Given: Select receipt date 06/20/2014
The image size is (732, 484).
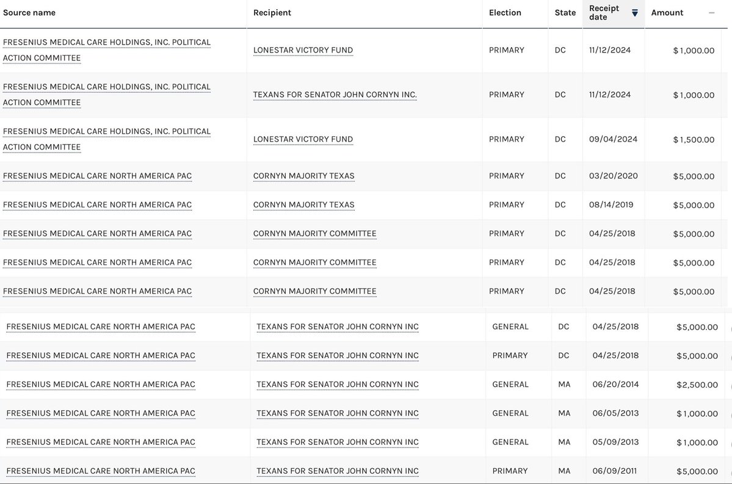Looking at the screenshot, I should (x=615, y=385).
